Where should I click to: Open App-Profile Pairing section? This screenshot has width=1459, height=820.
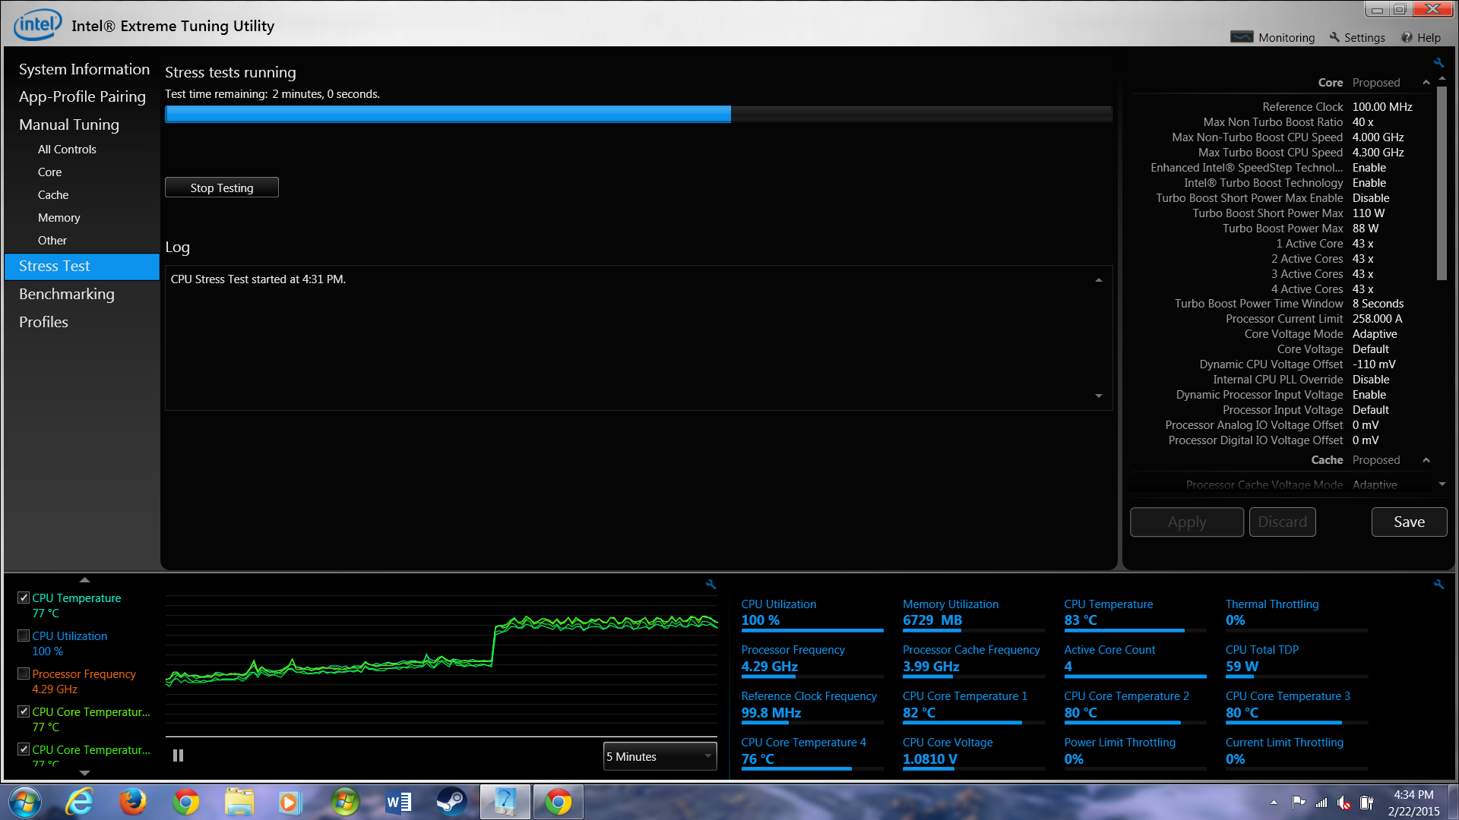point(82,96)
